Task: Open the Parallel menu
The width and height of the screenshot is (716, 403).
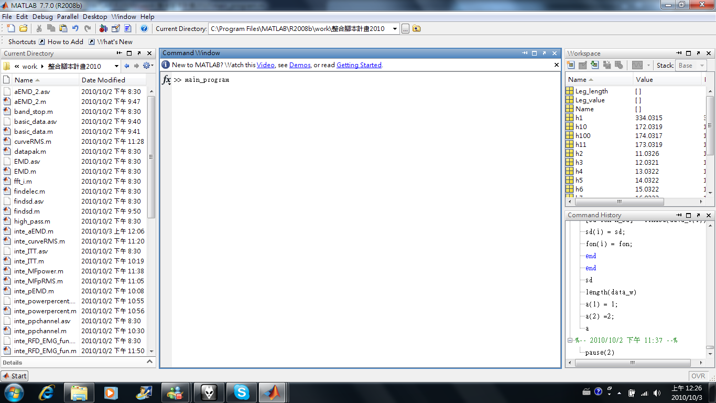Action: pos(68,17)
